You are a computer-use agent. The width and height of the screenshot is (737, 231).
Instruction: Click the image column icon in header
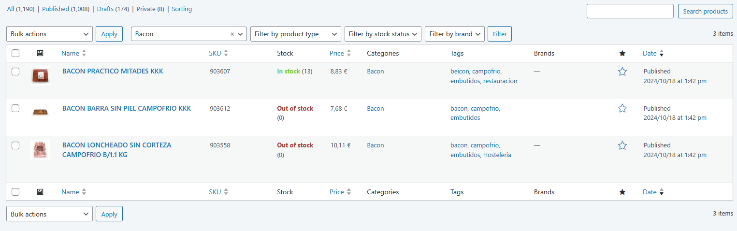tap(40, 54)
